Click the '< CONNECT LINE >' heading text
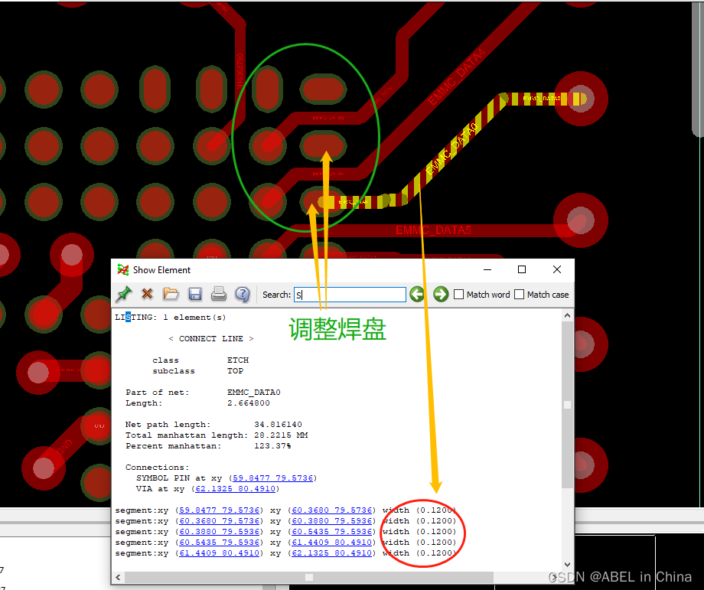 211,338
